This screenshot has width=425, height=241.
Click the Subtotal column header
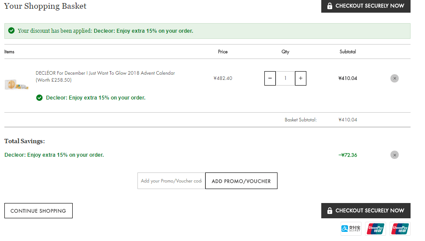coord(348,52)
